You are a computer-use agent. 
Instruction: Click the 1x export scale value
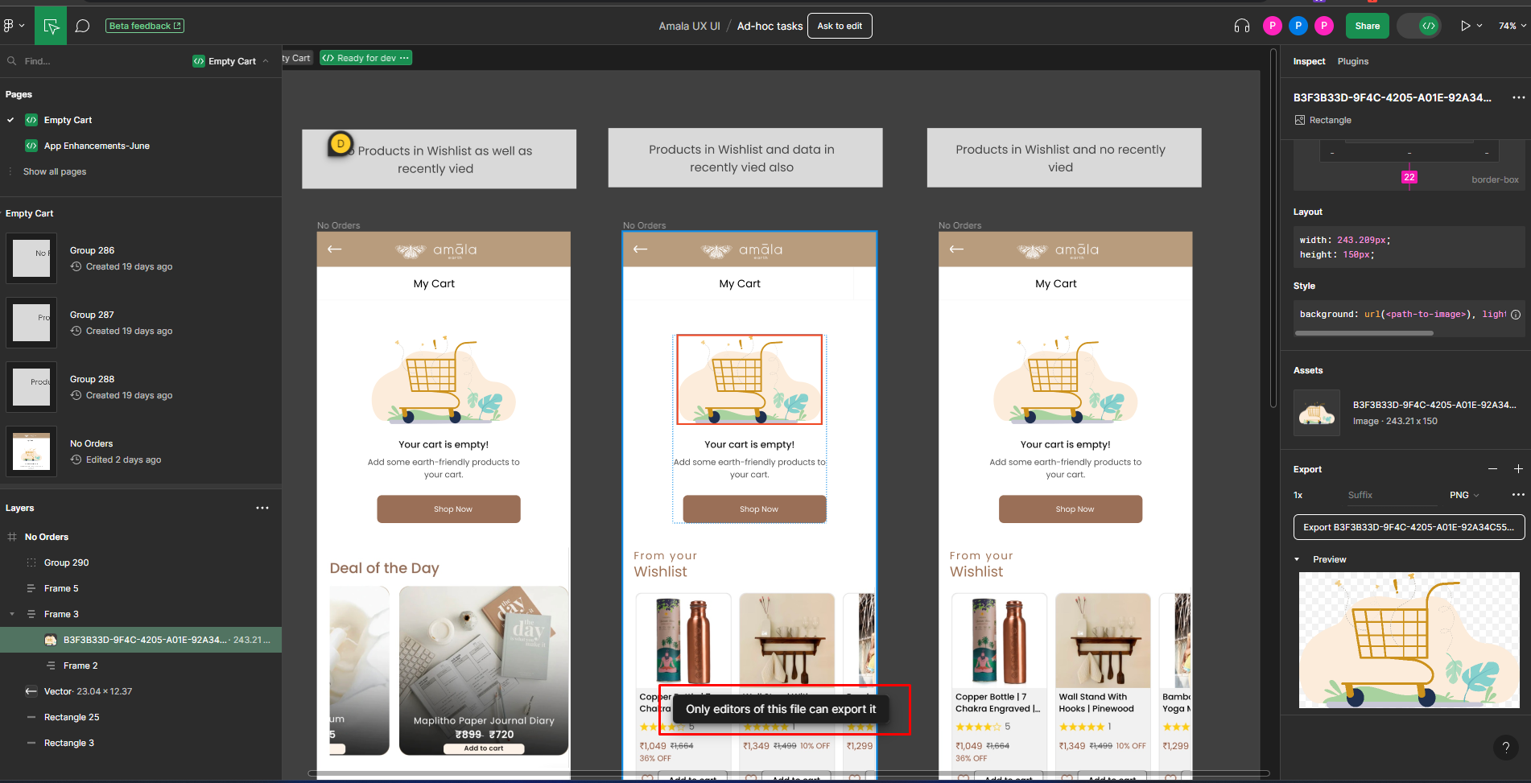[1298, 495]
